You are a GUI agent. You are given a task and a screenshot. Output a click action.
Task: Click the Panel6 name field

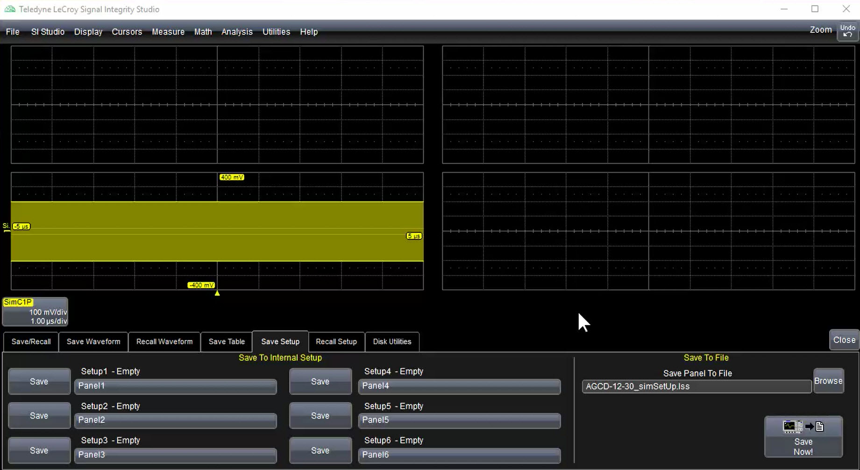coord(460,455)
